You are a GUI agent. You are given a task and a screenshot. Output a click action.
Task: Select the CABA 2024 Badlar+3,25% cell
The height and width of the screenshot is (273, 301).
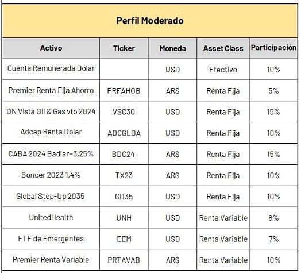51,154
